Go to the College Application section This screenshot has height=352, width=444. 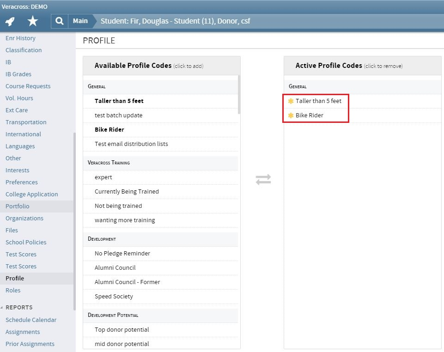pyautogui.click(x=31, y=194)
